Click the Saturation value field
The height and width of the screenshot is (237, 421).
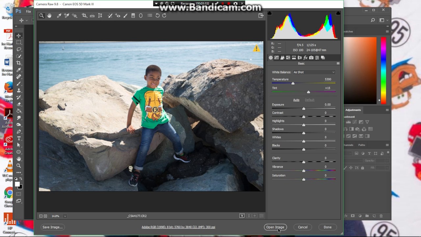[326, 175]
